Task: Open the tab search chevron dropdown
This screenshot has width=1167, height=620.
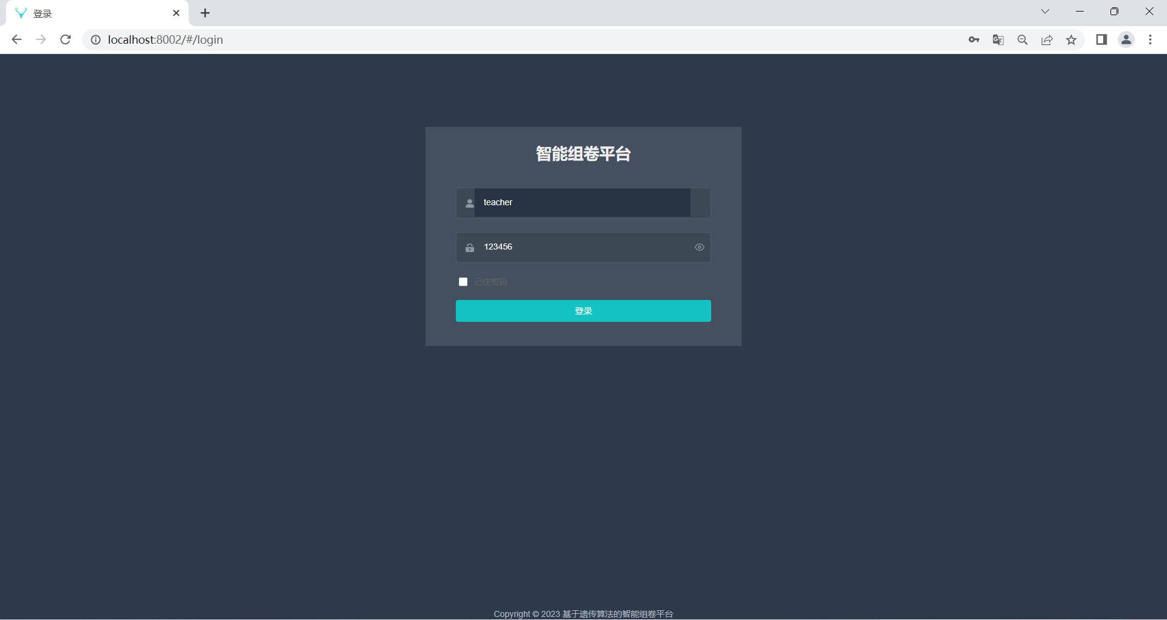Action: pyautogui.click(x=1045, y=12)
